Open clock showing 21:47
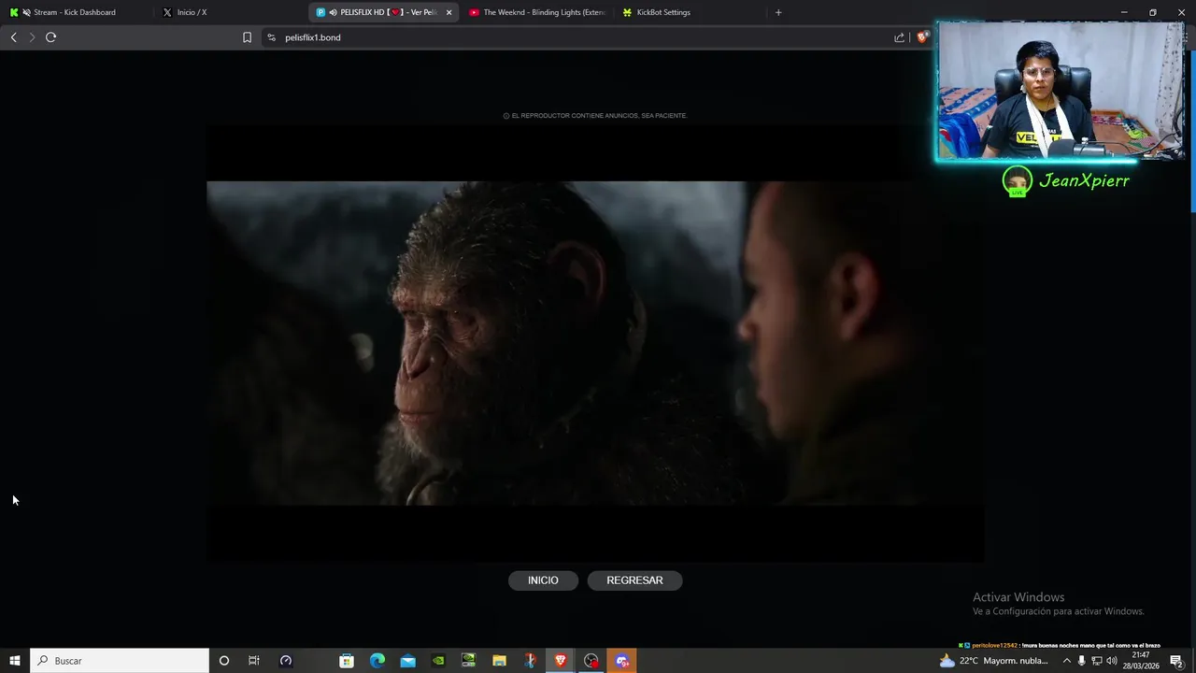Screen dimensions: 1196x673 1141,661
